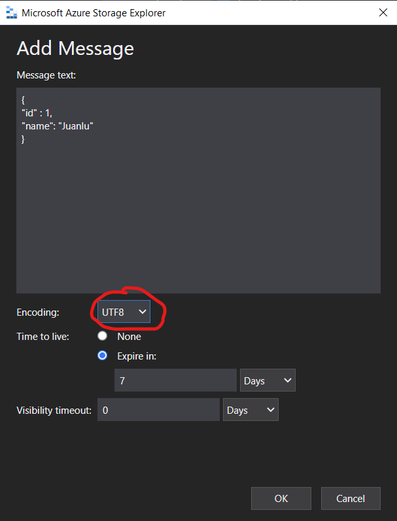Click the Microsoft Azure Storage Explorer title text
The image size is (397, 521).
coord(94,12)
